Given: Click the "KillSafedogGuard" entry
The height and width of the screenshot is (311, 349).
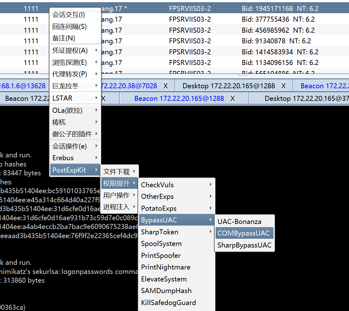Looking at the screenshot, I should 168,303.
